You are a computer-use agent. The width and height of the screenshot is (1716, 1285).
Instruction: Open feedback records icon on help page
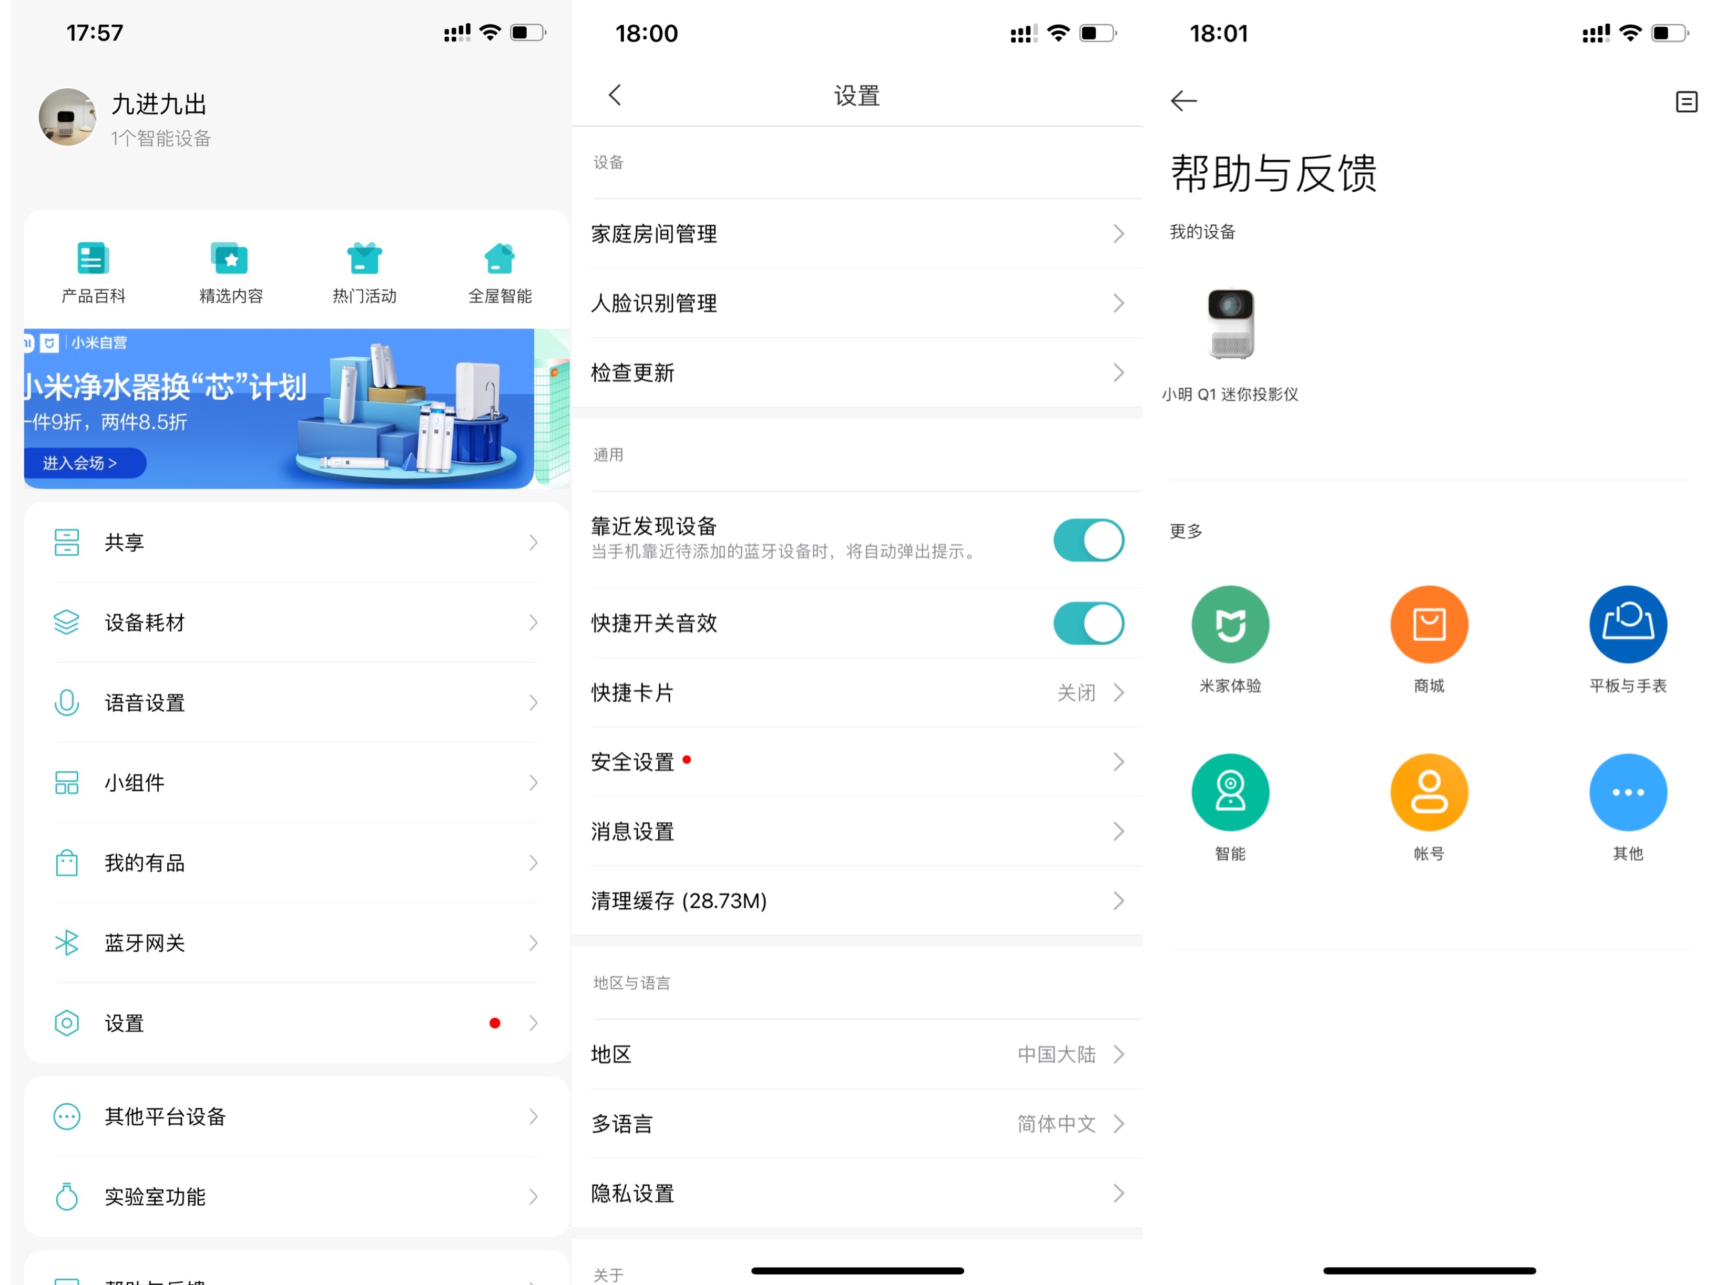1687,101
